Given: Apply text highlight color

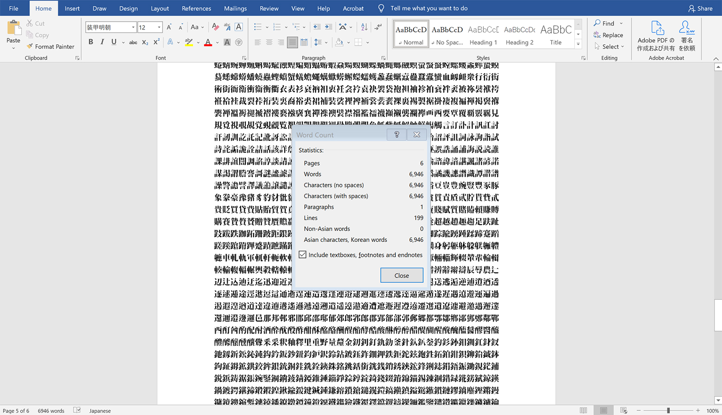Looking at the screenshot, I should (189, 42).
